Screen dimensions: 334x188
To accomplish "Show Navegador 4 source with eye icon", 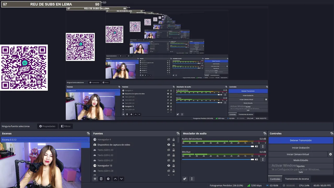I will pyautogui.click(x=169, y=139).
